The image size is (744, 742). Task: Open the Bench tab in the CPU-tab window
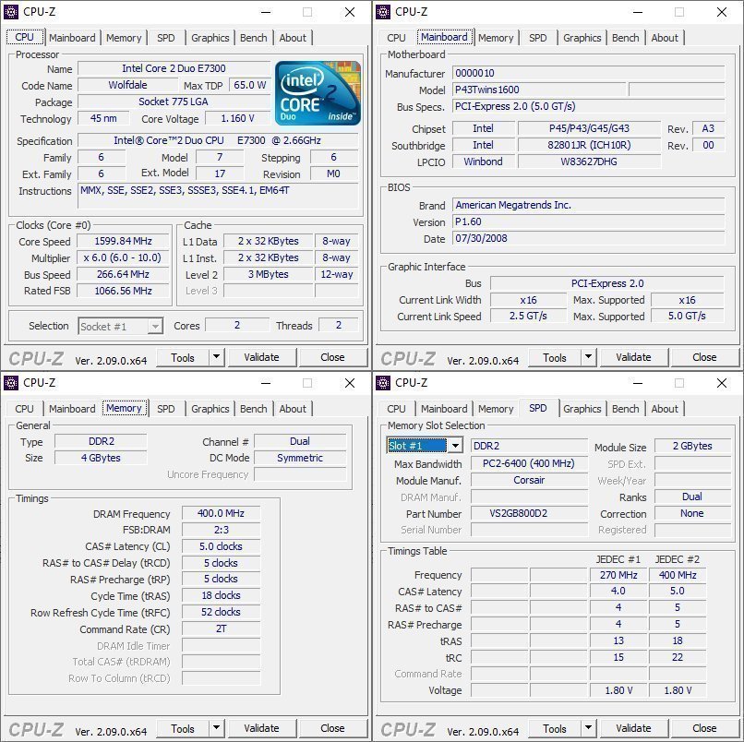[x=253, y=38]
